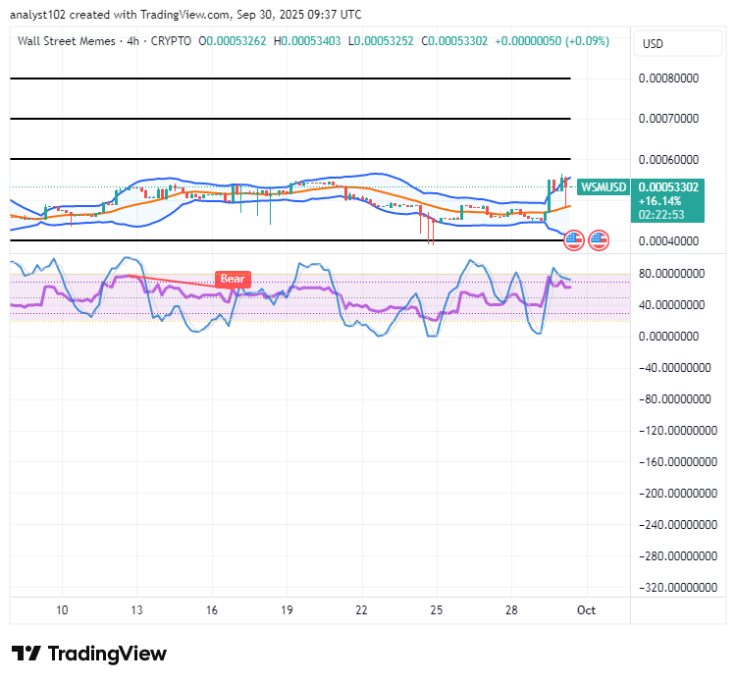Click the TradingView logo at the bottom
Screen dimensions: 736x683
coord(89,654)
